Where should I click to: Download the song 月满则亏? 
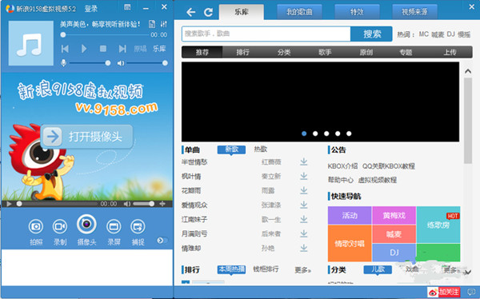click(x=304, y=233)
